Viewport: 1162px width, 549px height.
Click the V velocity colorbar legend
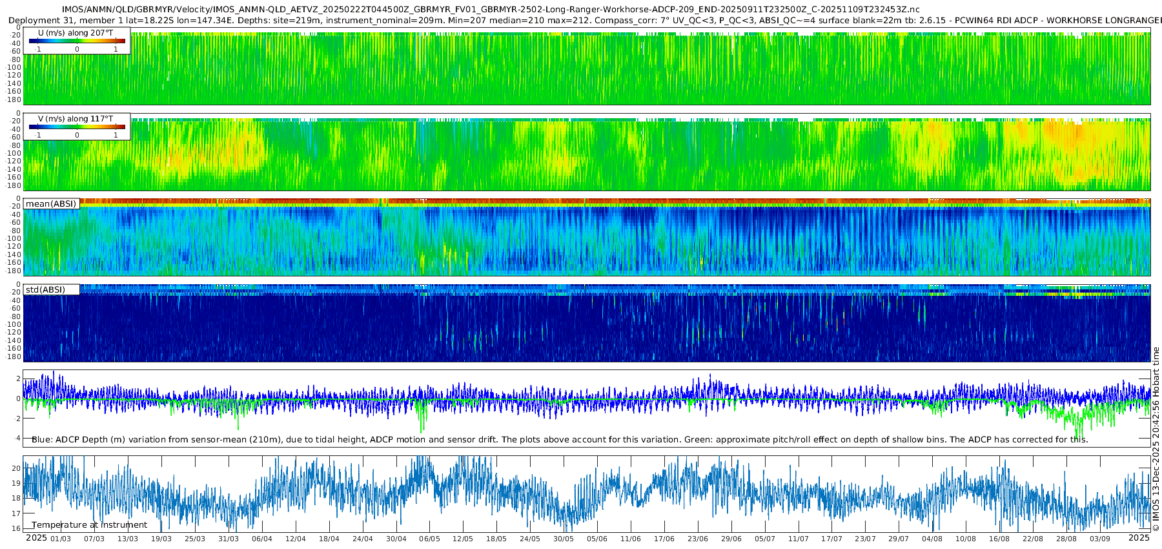(x=77, y=127)
